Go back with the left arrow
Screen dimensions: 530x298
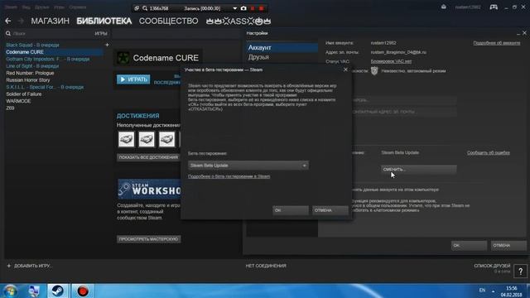pyautogui.click(x=8, y=21)
